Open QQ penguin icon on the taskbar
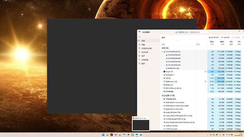 pyautogui.click(x=128, y=135)
